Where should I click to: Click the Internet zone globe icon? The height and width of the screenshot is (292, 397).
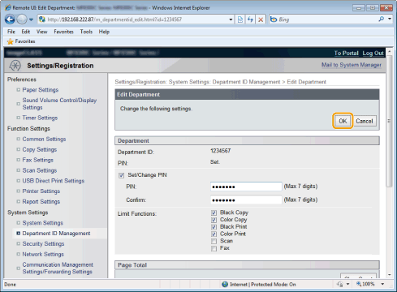(225, 285)
